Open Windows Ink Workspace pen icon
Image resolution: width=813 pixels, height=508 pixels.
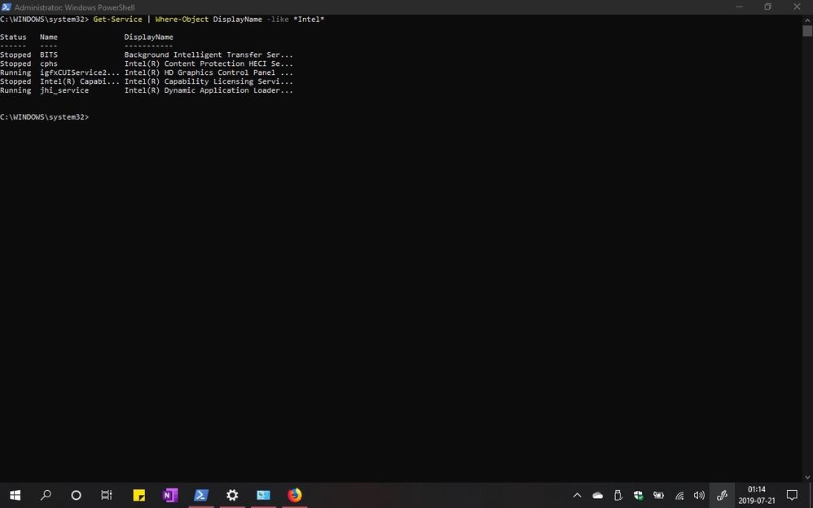(722, 496)
